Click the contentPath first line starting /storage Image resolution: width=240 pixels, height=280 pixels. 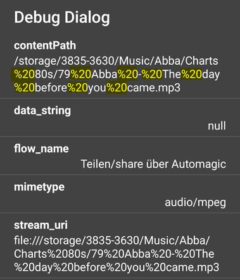(x=116, y=61)
